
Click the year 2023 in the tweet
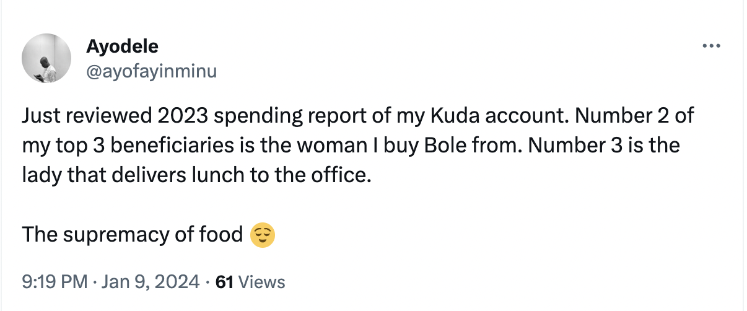click(183, 116)
